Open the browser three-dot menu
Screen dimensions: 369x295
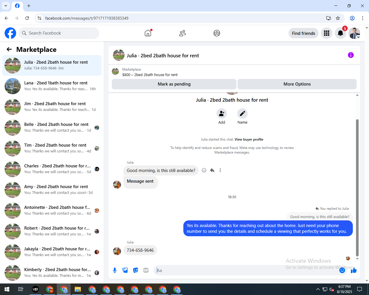363,18
